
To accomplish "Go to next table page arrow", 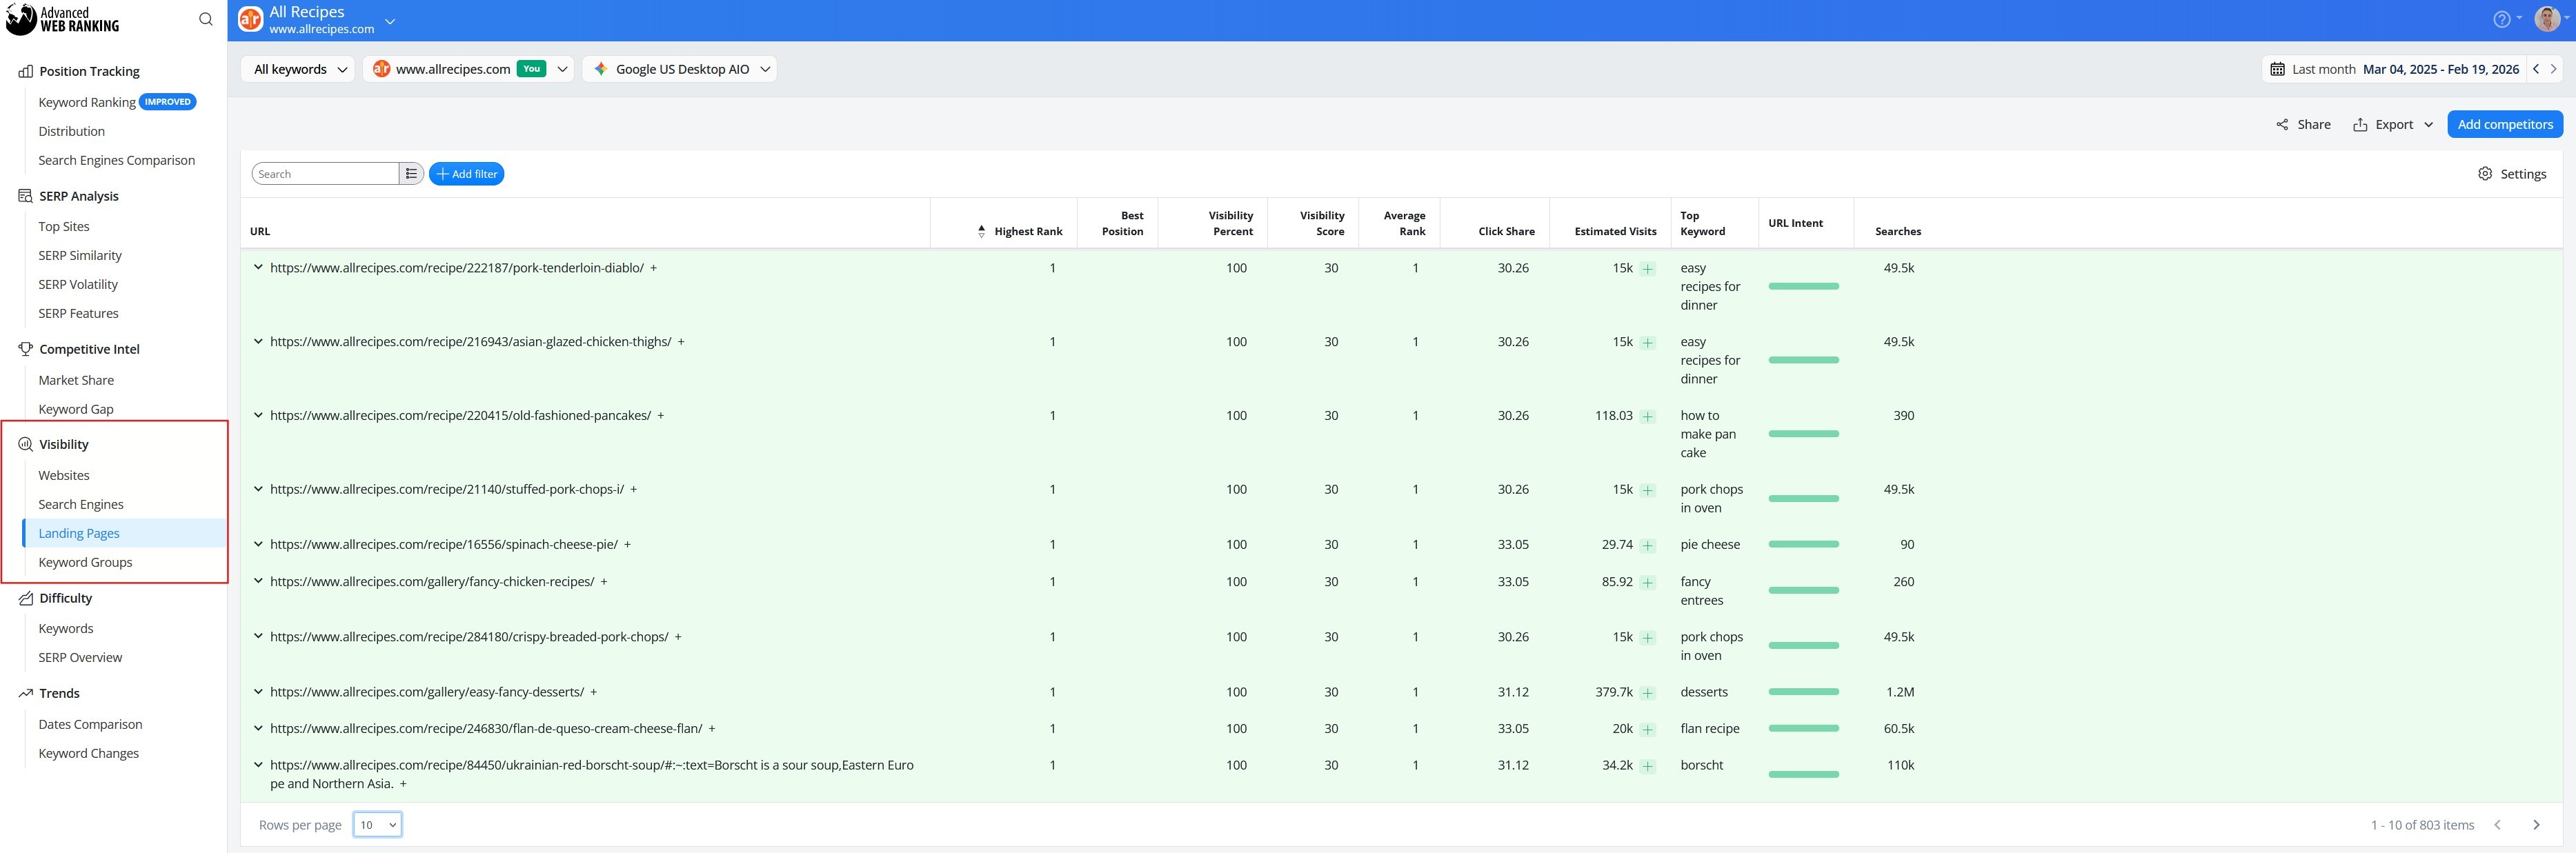I will (x=2536, y=825).
